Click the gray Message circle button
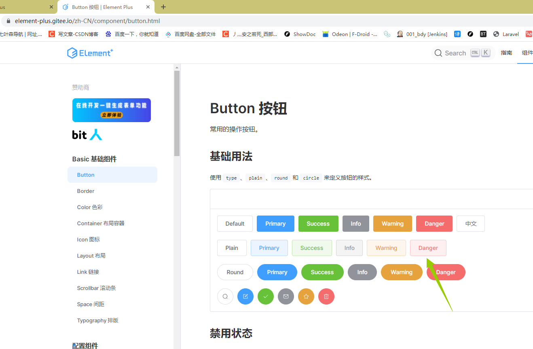Image resolution: width=533 pixels, height=349 pixels. [x=286, y=296]
